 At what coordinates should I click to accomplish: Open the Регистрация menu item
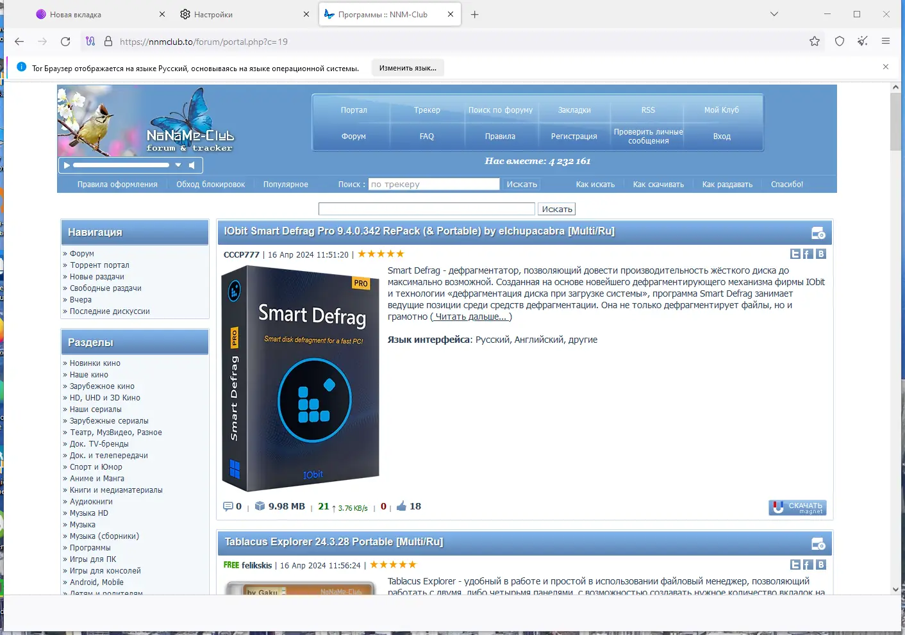pos(574,136)
